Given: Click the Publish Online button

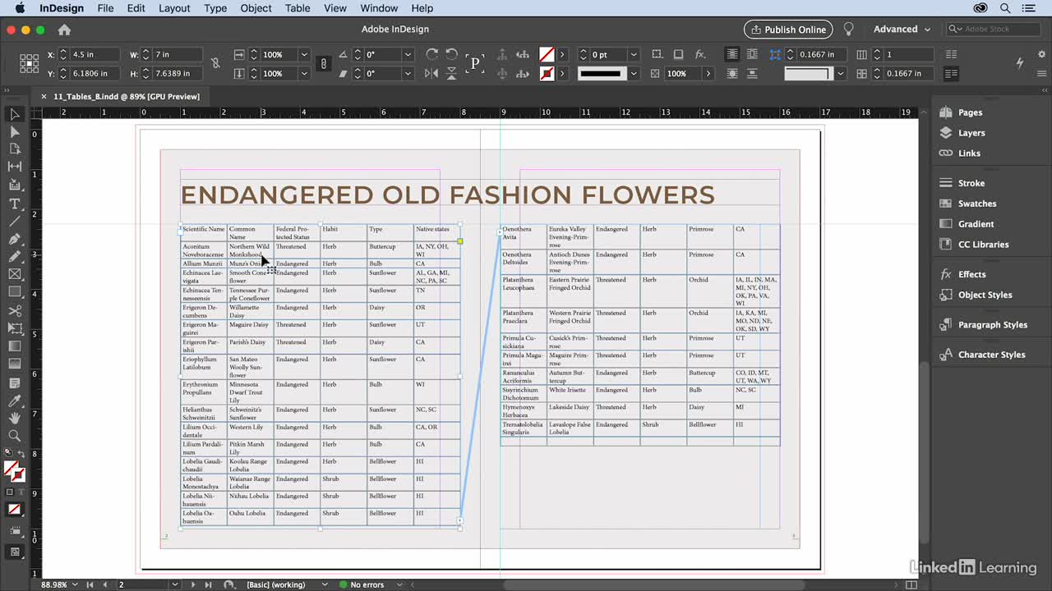Looking at the screenshot, I should tap(788, 30).
